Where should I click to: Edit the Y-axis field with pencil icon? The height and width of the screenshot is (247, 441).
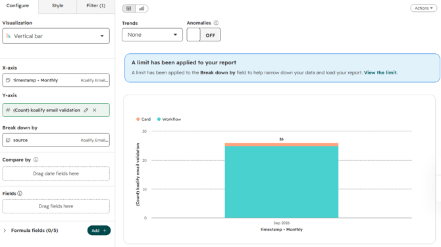(x=86, y=110)
